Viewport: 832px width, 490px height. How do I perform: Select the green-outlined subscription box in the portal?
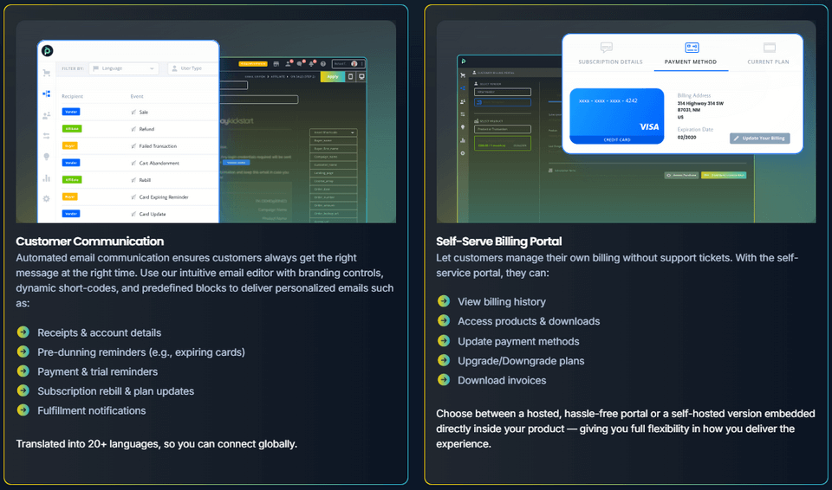click(503, 143)
